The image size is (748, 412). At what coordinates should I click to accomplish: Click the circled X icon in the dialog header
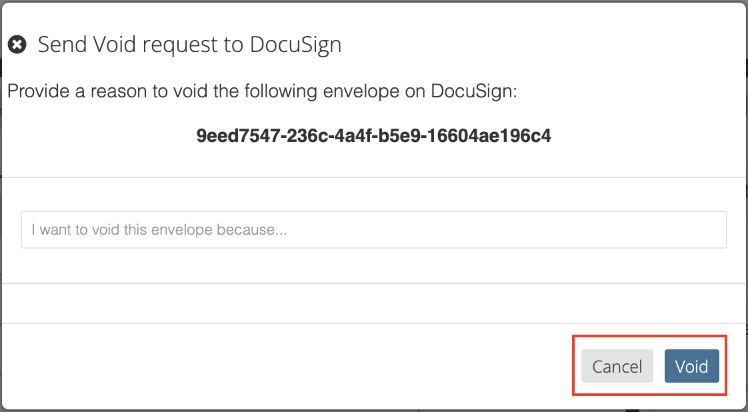tap(17, 45)
